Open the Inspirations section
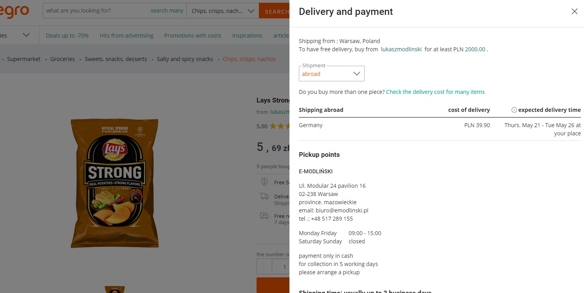 coord(247,36)
